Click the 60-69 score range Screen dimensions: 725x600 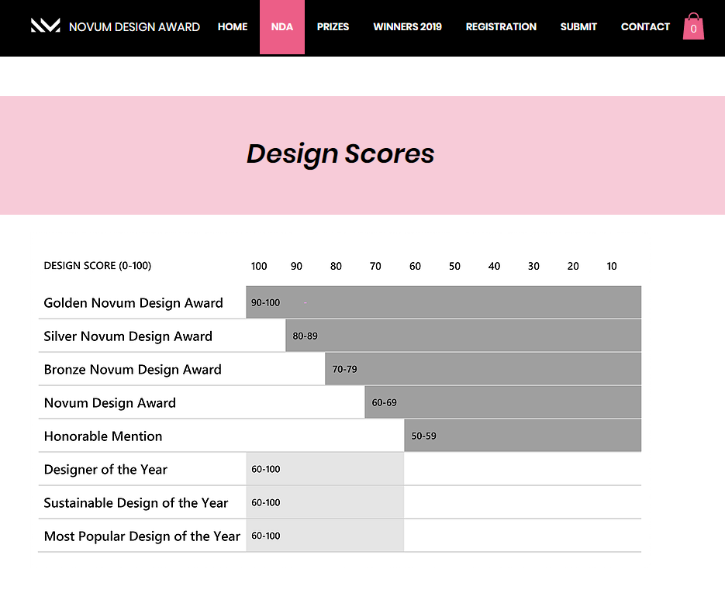click(x=385, y=402)
